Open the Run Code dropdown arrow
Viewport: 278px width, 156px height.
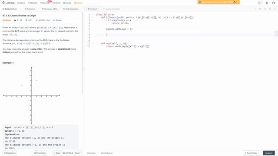[x=258, y=153]
